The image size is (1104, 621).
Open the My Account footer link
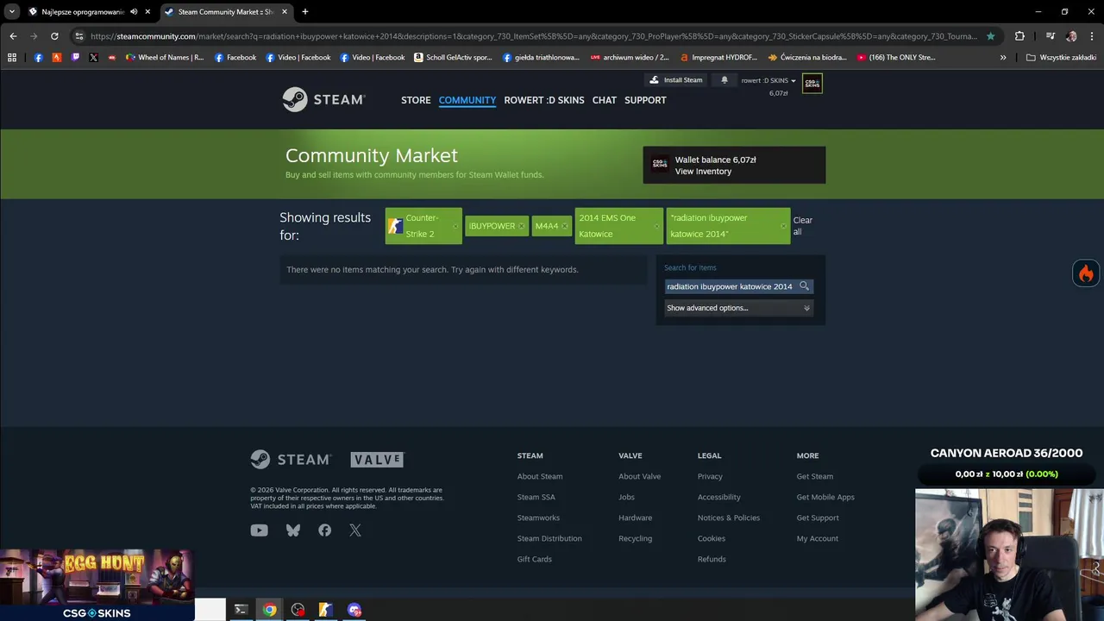pos(817,538)
